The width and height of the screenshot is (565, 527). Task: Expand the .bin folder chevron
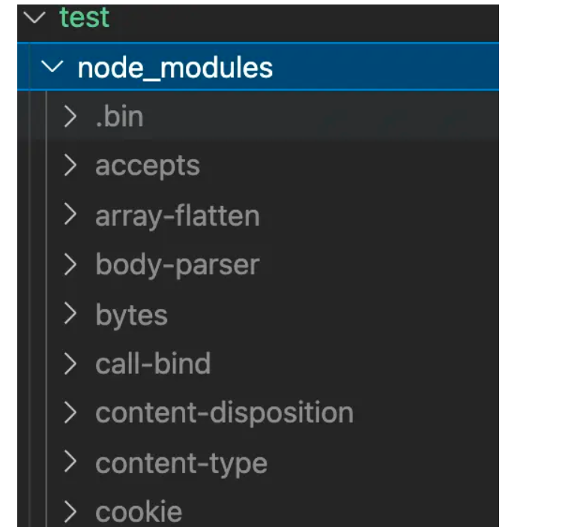coord(70,117)
